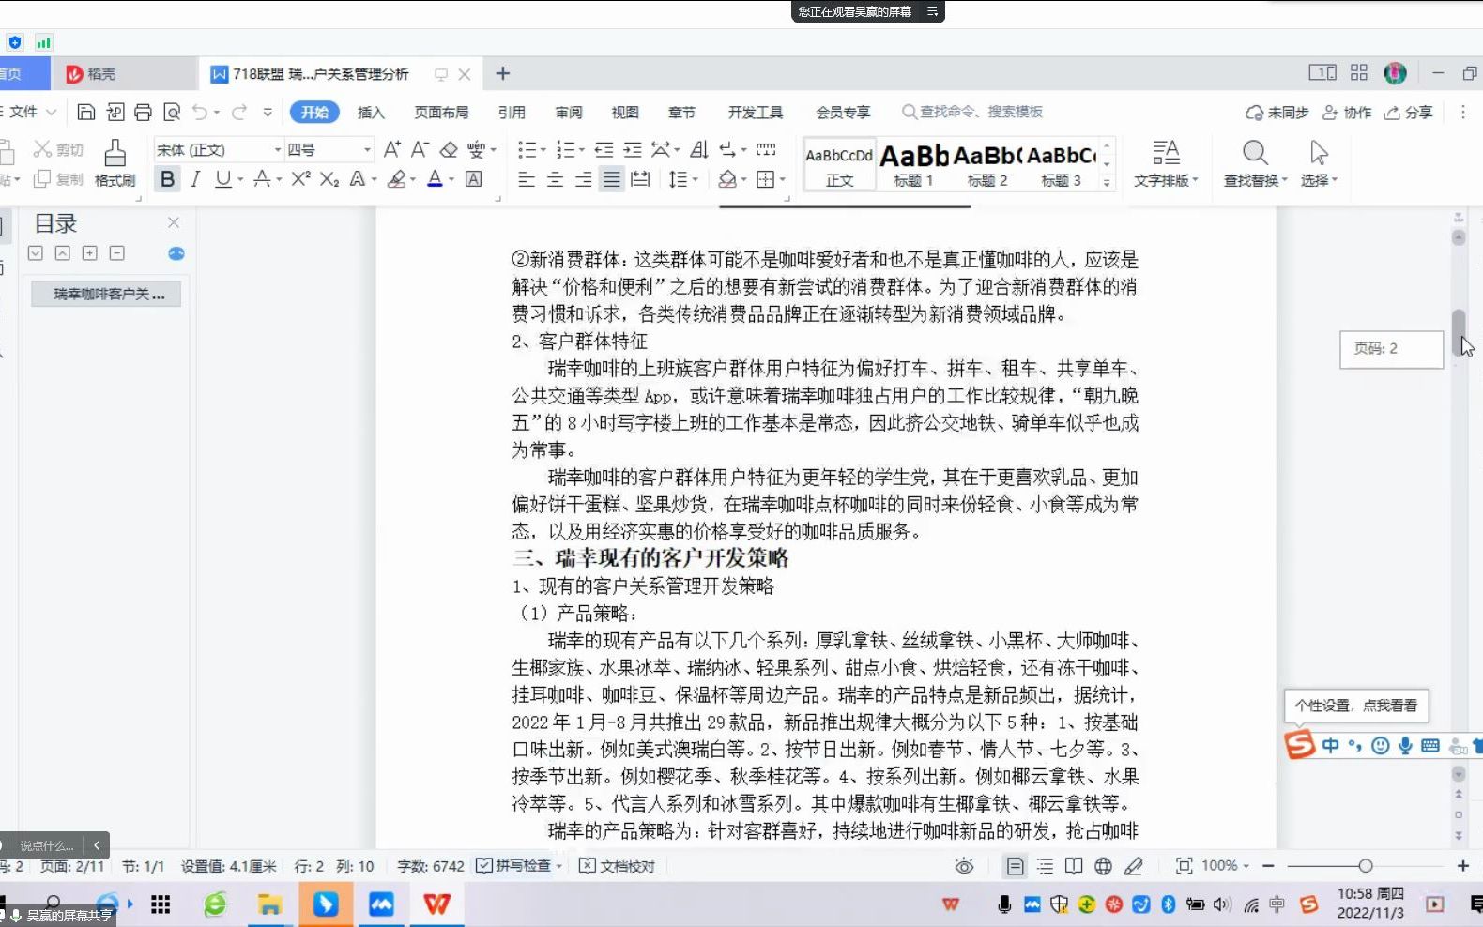
Task: Increase font size with A+ icon
Action: point(392,149)
